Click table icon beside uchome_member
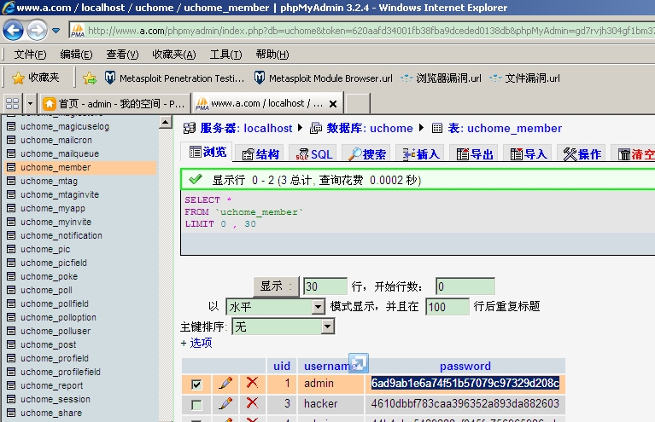655x422 pixels. point(11,167)
